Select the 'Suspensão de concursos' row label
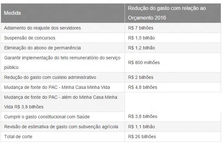Image resolution: width=223 pixels, height=143 pixels. (x=30, y=38)
